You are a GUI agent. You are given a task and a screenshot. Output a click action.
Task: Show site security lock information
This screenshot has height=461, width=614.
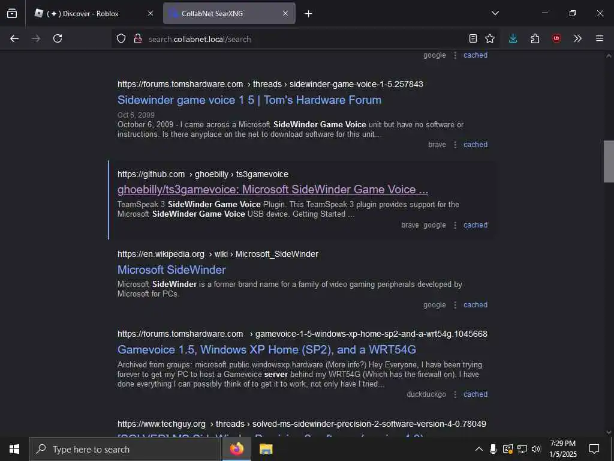pyautogui.click(x=138, y=38)
